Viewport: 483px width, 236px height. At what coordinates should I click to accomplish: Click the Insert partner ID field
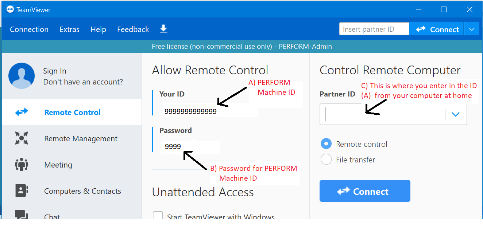click(374, 29)
